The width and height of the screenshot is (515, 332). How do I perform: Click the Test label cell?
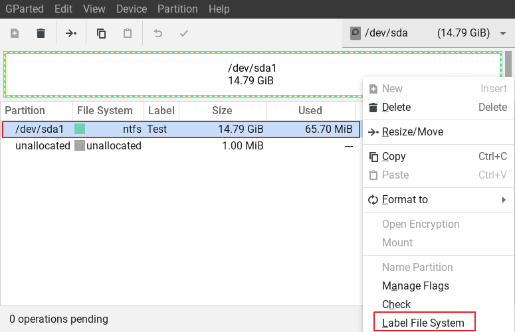coord(157,129)
